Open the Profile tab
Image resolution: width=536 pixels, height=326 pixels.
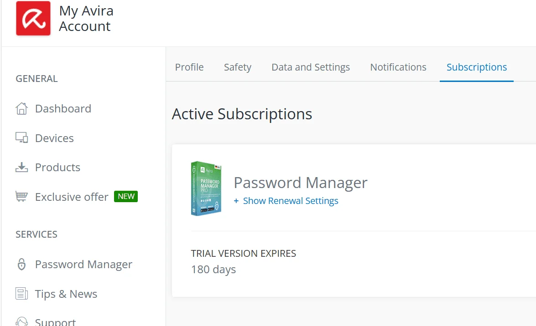click(x=189, y=67)
